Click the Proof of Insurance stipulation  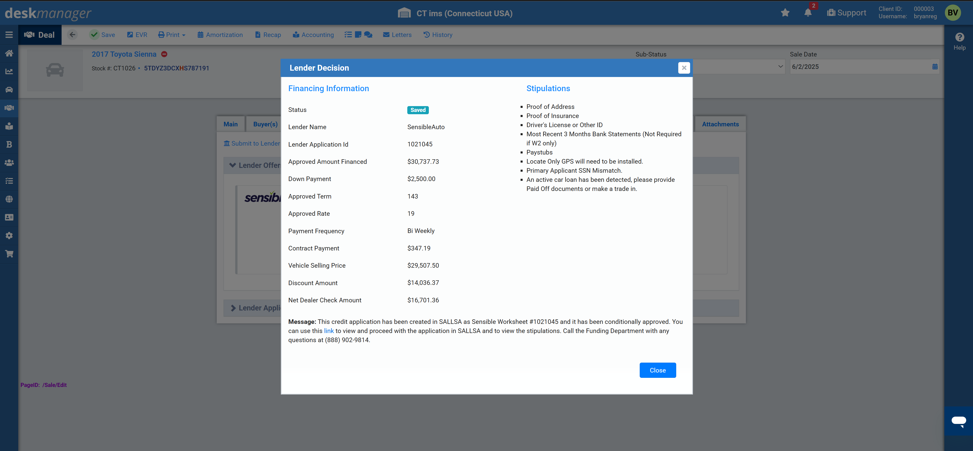(552, 116)
